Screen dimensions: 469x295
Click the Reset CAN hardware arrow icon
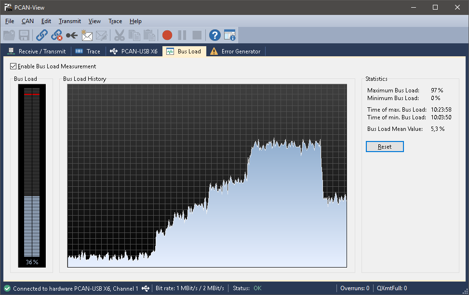click(x=72, y=35)
